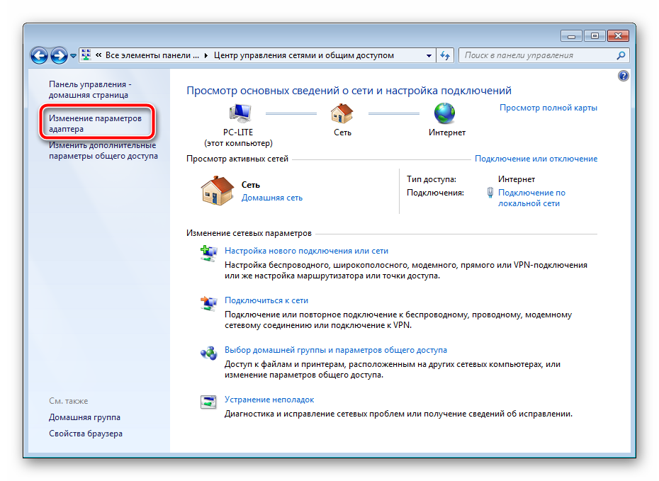The width and height of the screenshot is (659, 481).
Task: Expand the breadcrumb arrow before Центр управления сетями
Action: pyautogui.click(x=206, y=55)
